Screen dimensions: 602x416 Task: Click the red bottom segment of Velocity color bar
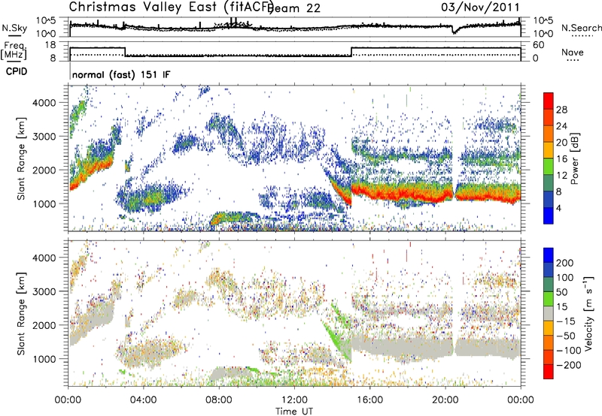tap(549, 372)
